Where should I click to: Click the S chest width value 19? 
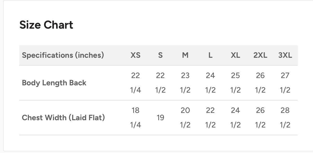(x=160, y=118)
